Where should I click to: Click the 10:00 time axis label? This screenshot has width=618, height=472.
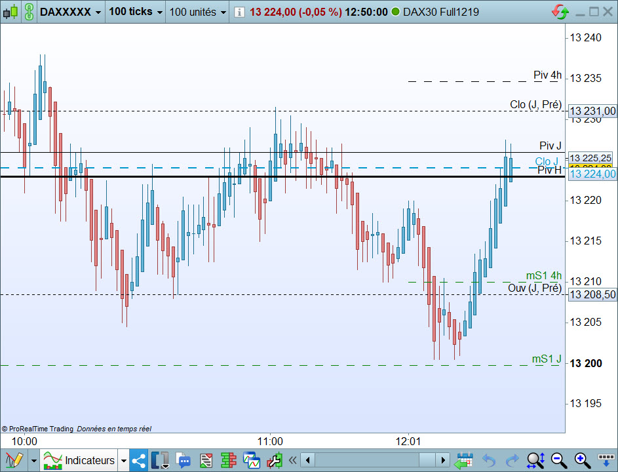pos(24,441)
